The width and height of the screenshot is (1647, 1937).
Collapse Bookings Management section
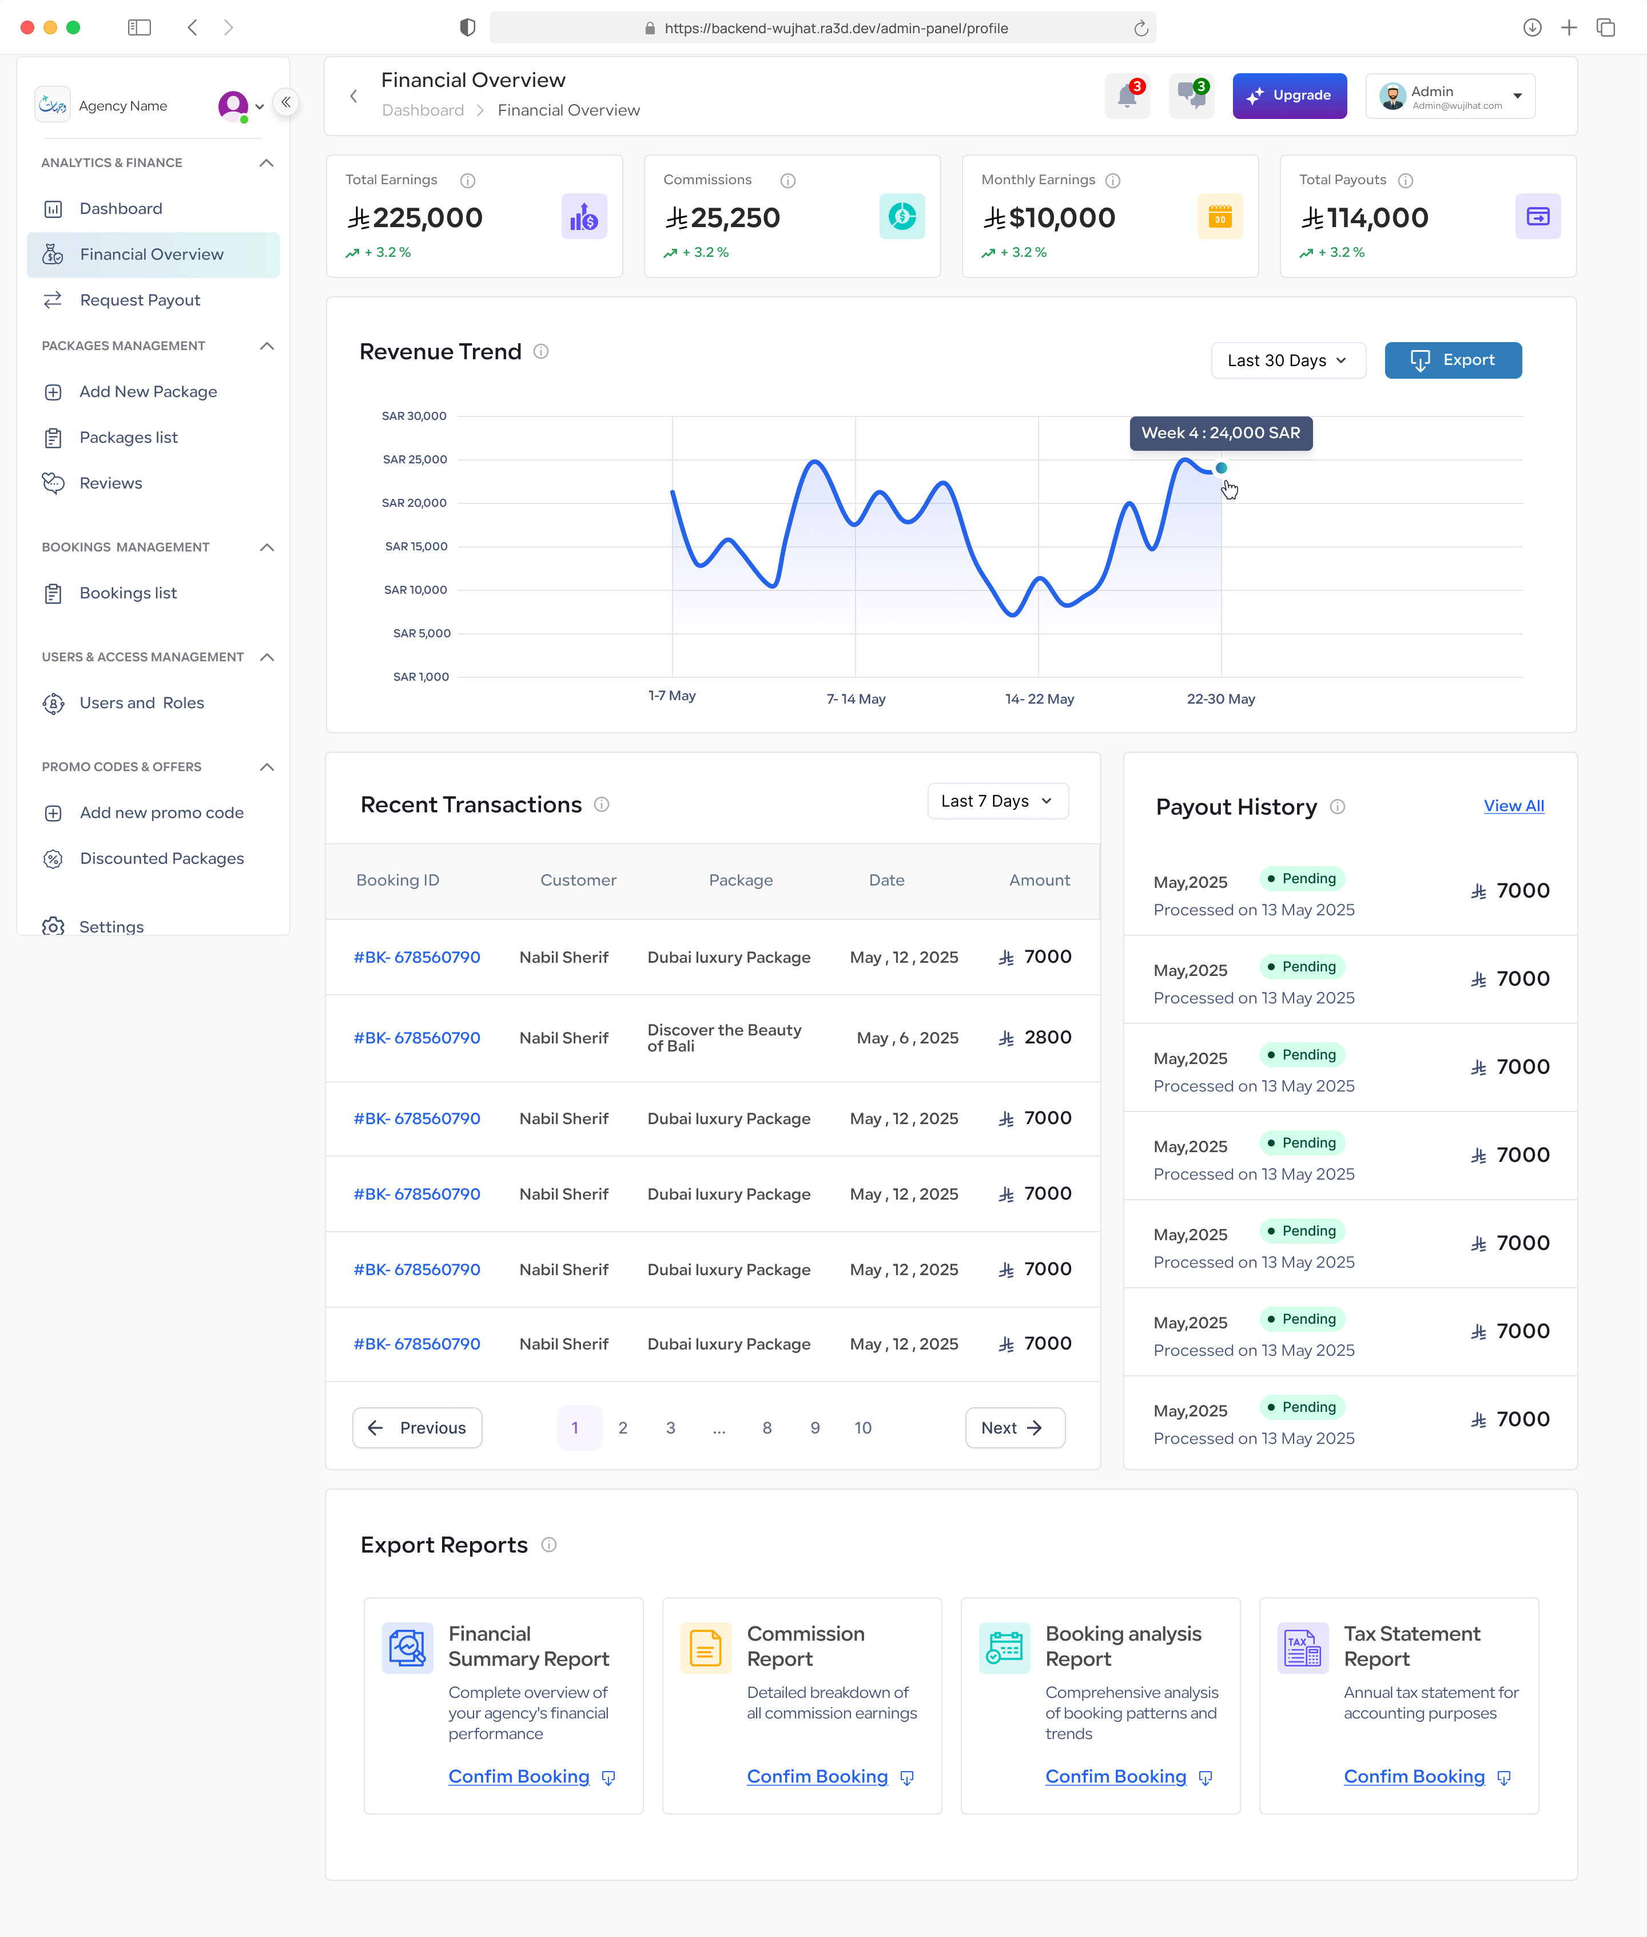266,547
